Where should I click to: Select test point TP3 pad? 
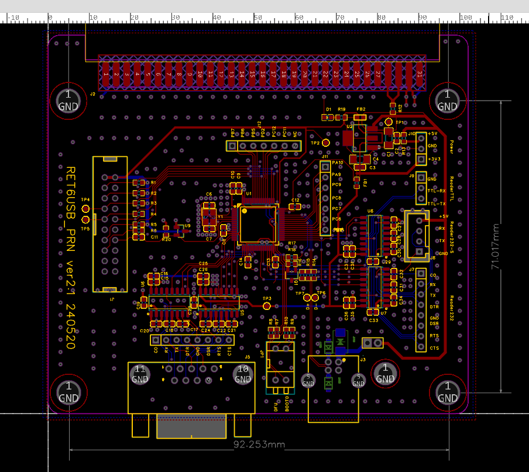click(267, 305)
